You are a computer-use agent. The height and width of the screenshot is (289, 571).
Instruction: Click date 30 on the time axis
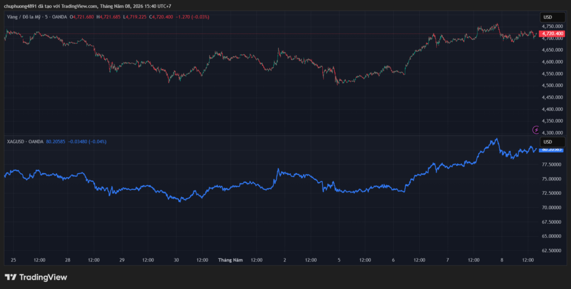coord(176,260)
